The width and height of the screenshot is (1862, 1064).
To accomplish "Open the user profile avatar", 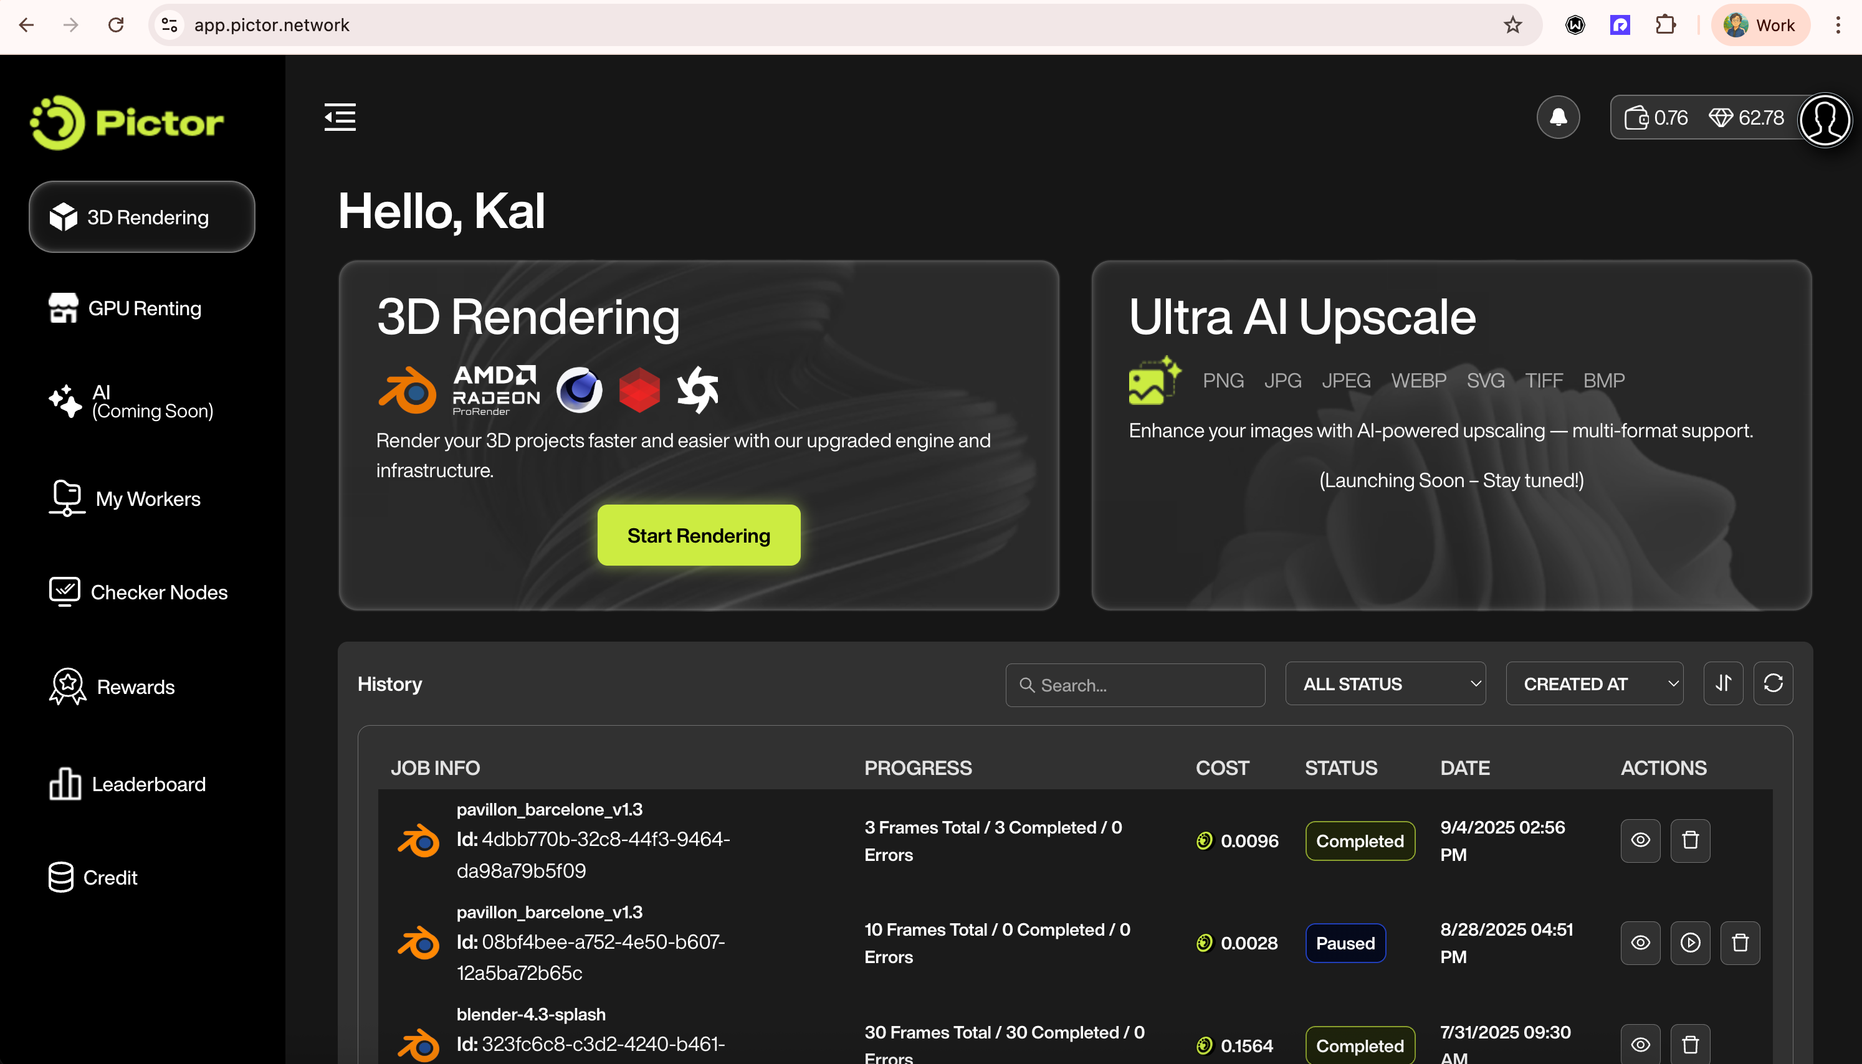I will pos(1824,119).
